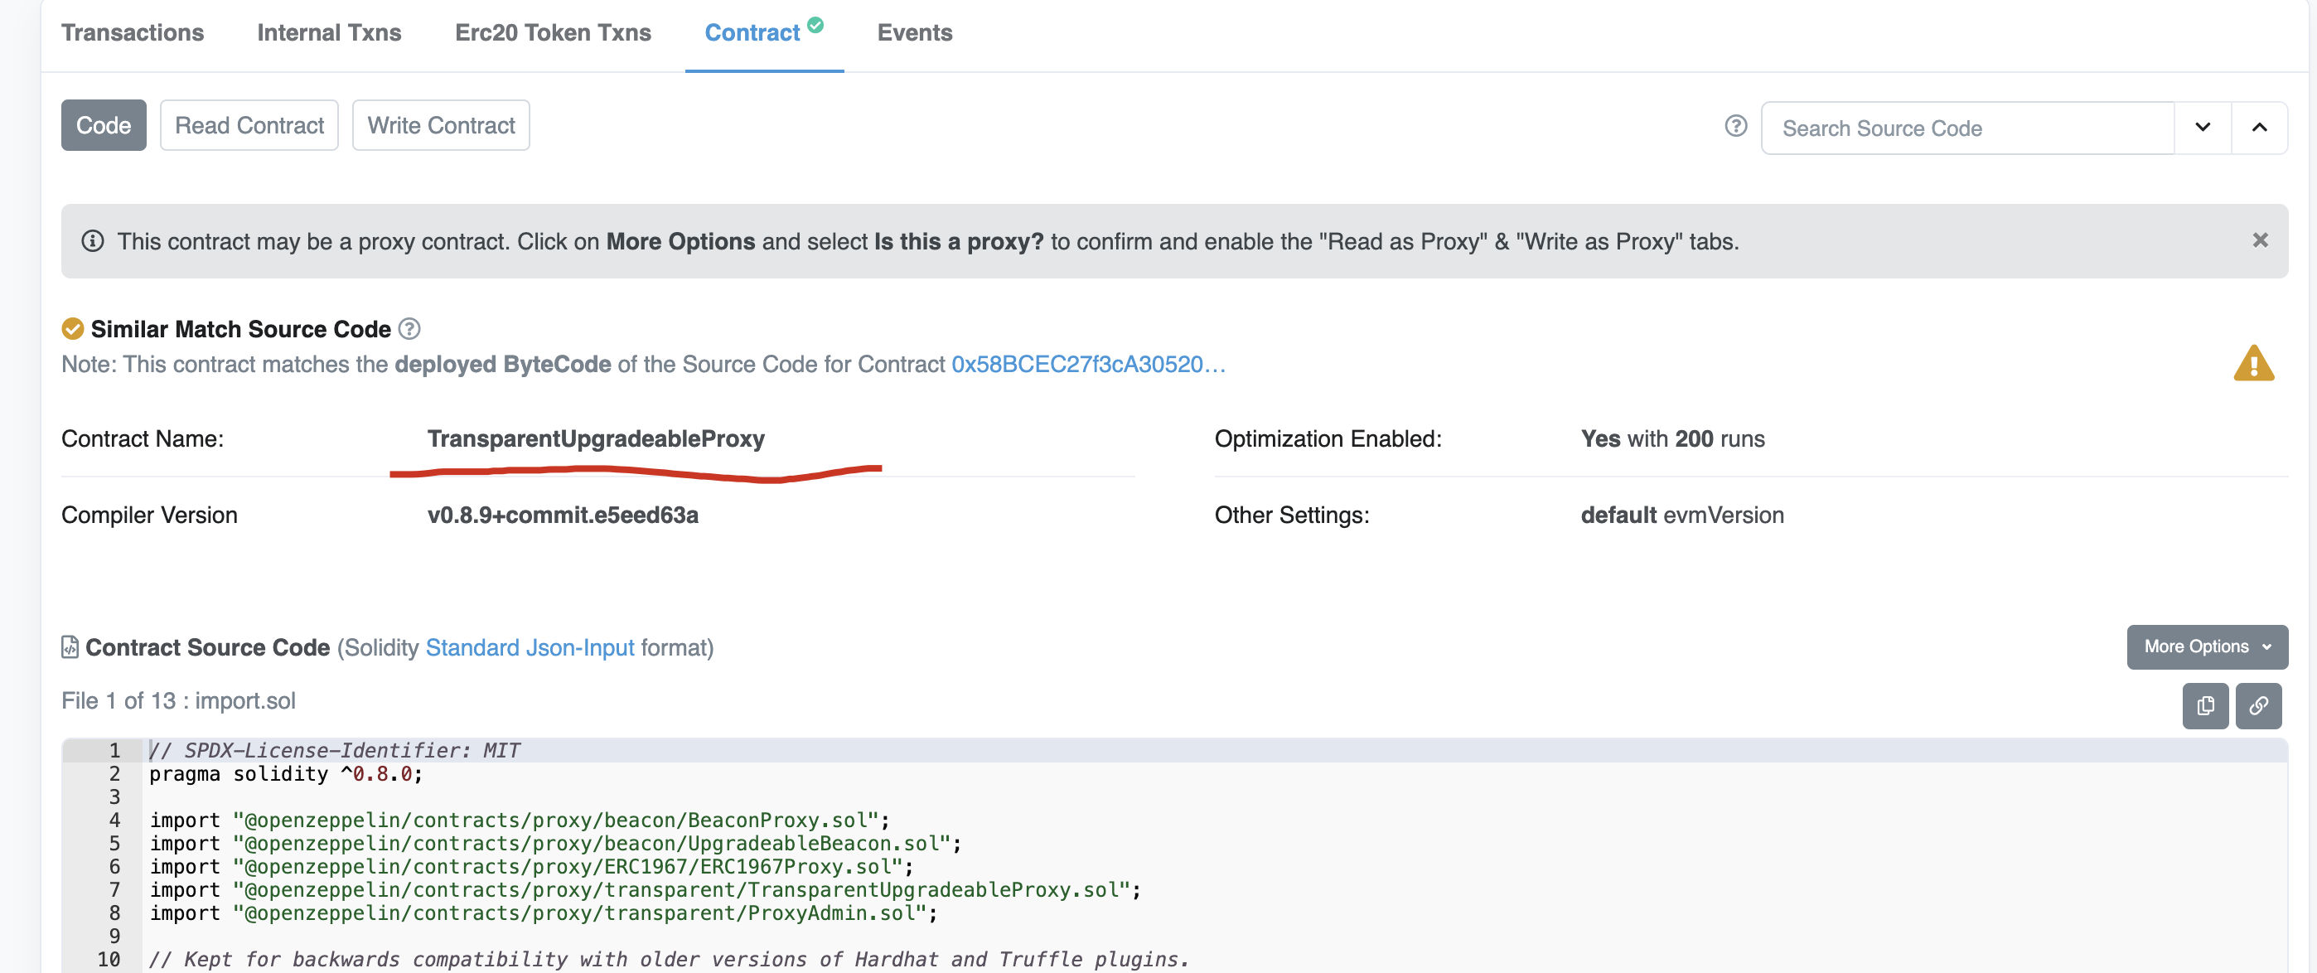The image size is (2317, 973).
Task: Open the Standard Json-Input link
Action: point(530,647)
